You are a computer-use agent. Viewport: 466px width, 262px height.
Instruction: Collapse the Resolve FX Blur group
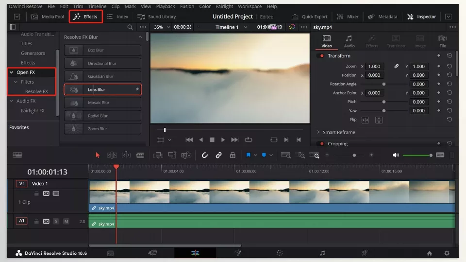140,37
